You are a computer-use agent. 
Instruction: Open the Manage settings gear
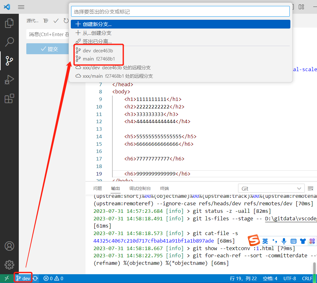[9, 265]
